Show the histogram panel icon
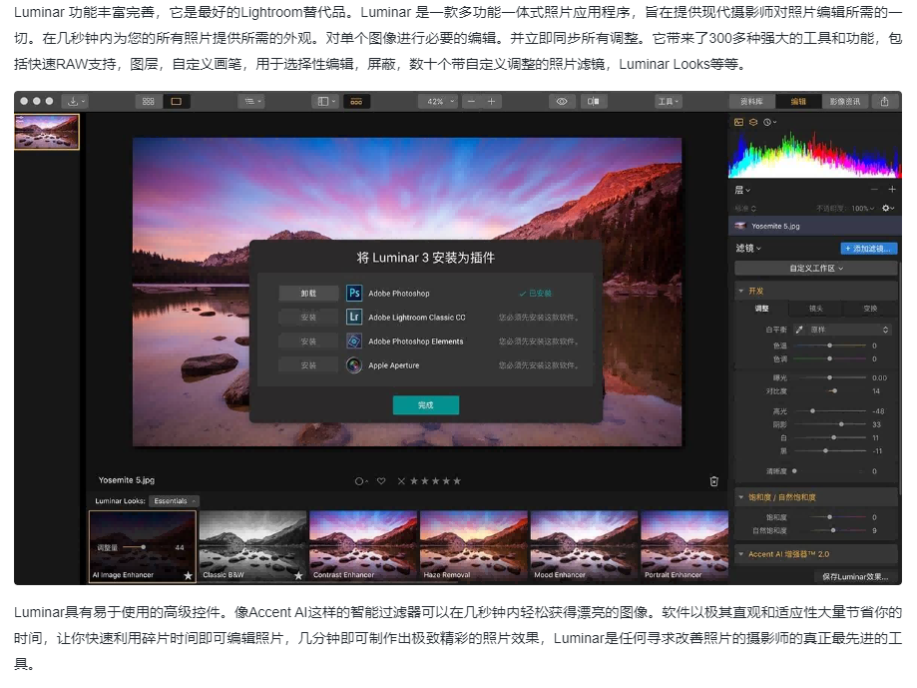This screenshot has width=917, height=688. (x=738, y=122)
